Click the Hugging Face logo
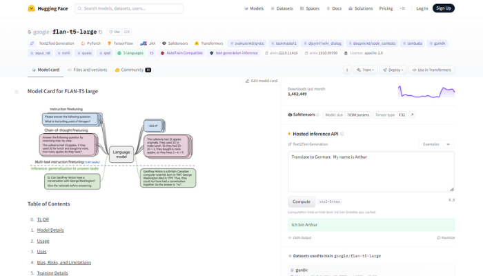The image size is (483, 276). (x=48, y=8)
